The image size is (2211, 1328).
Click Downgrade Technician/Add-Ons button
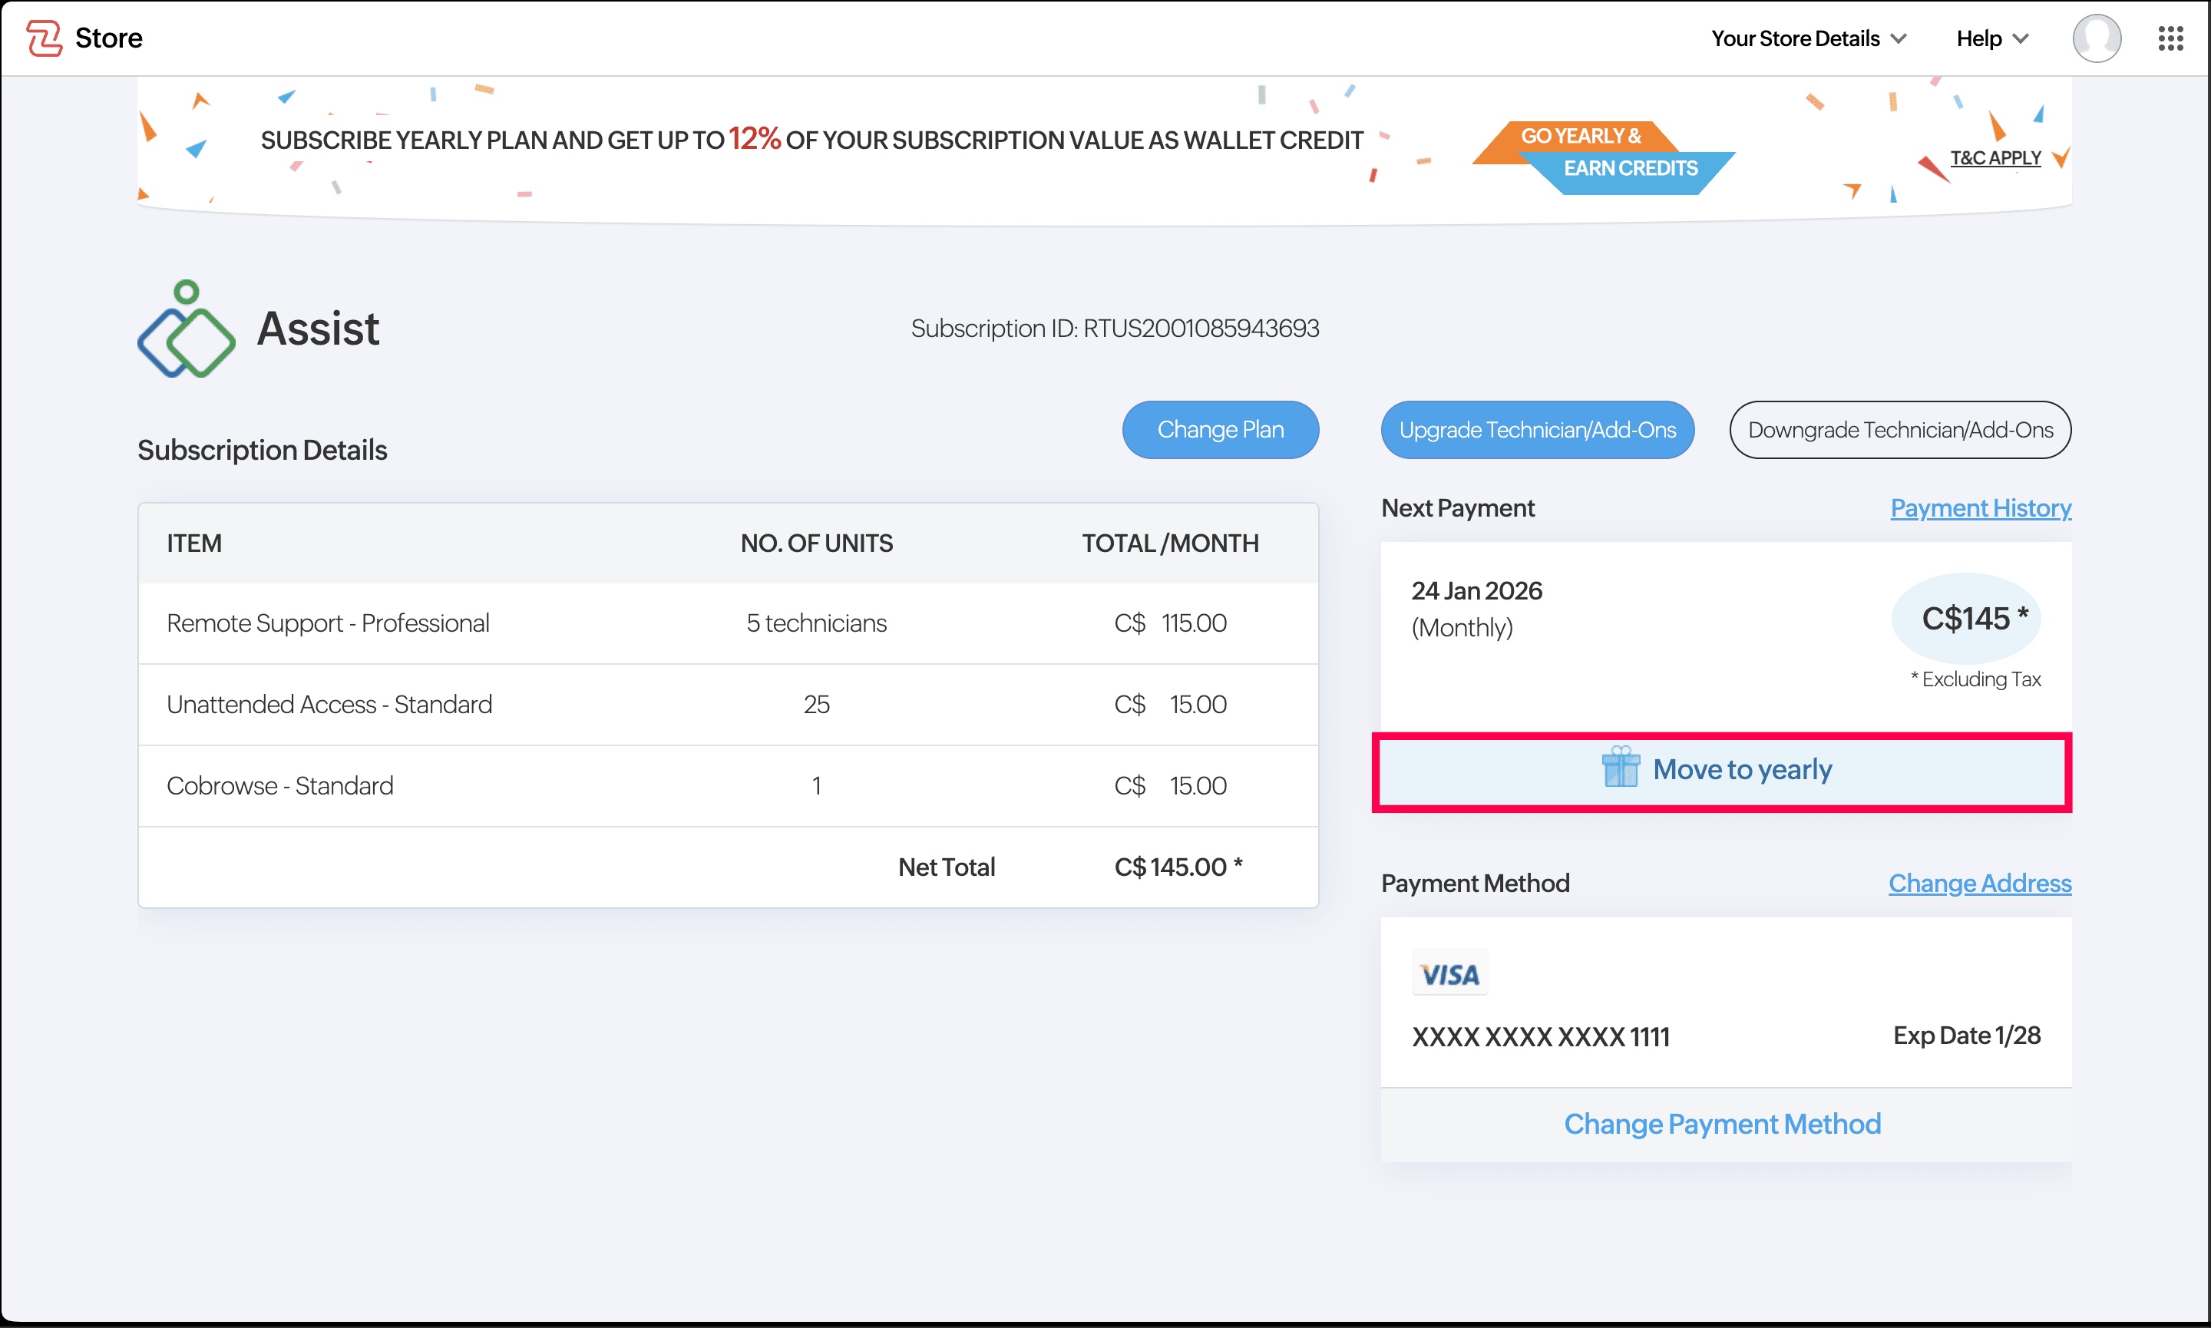1899,430
